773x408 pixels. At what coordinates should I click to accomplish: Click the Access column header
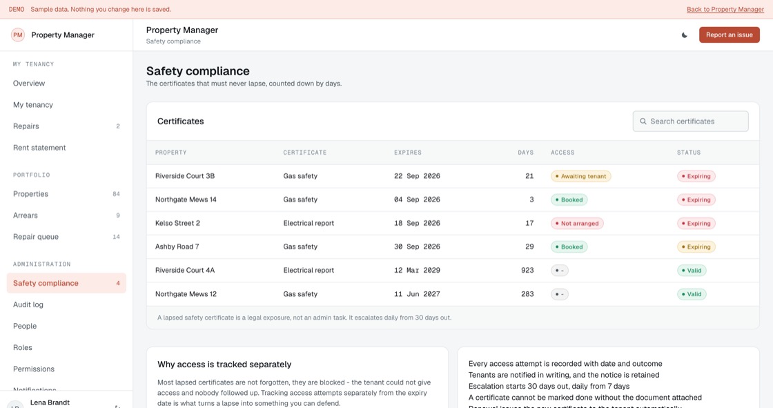tap(562, 153)
